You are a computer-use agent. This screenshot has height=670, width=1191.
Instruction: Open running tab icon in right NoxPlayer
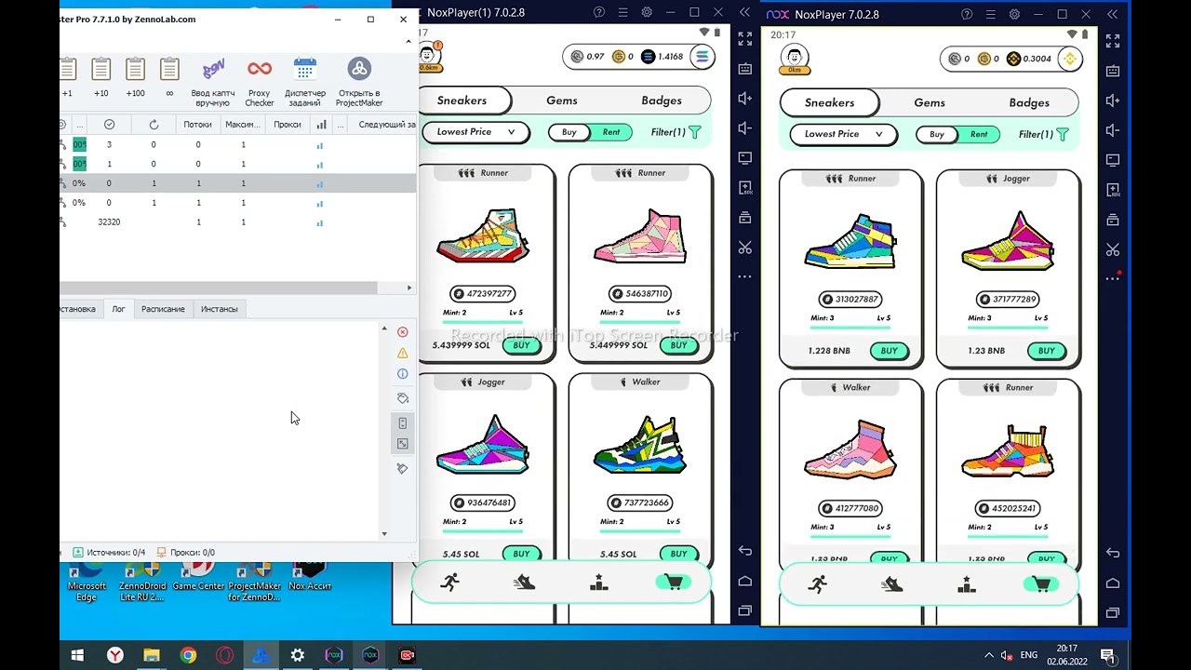click(x=817, y=584)
